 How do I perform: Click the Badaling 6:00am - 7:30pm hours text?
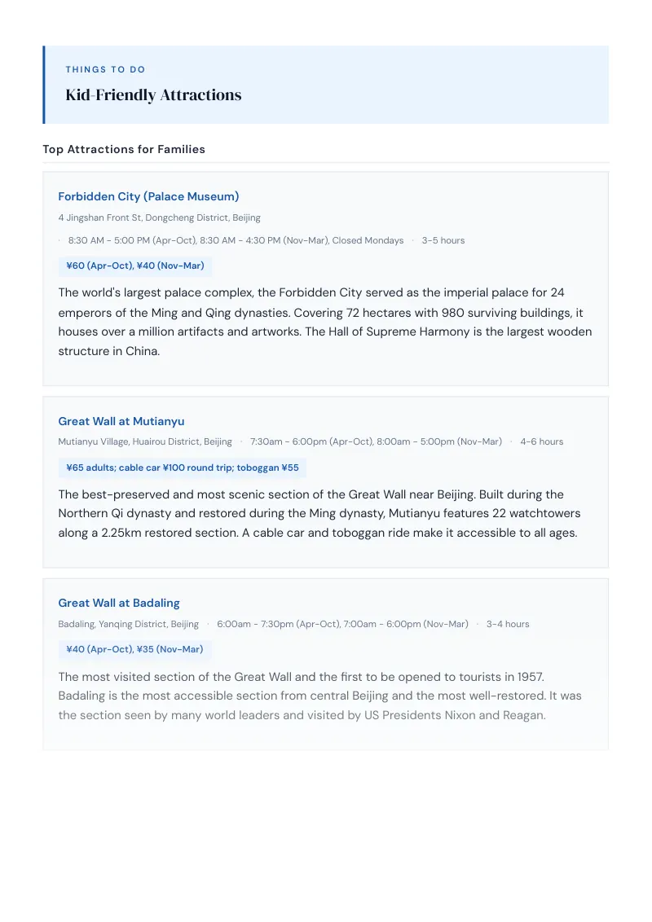click(342, 624)
